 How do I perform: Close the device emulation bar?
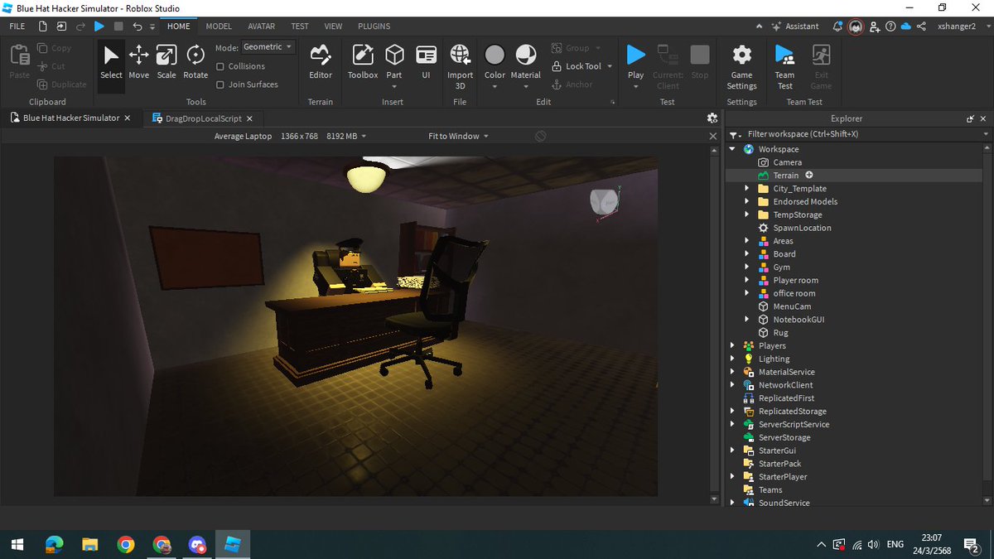pos(712,136)
